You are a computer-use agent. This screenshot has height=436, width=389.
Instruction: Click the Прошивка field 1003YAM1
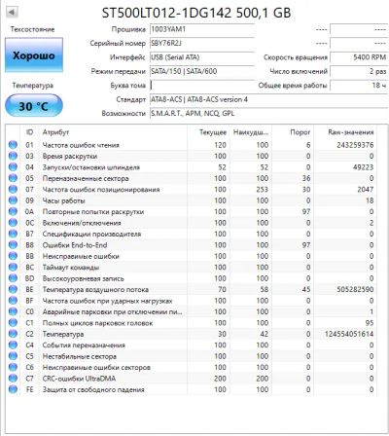tap(202, 29)
